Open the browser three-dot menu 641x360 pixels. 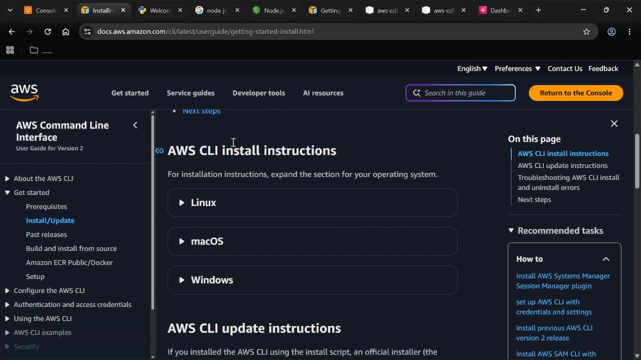630,32
